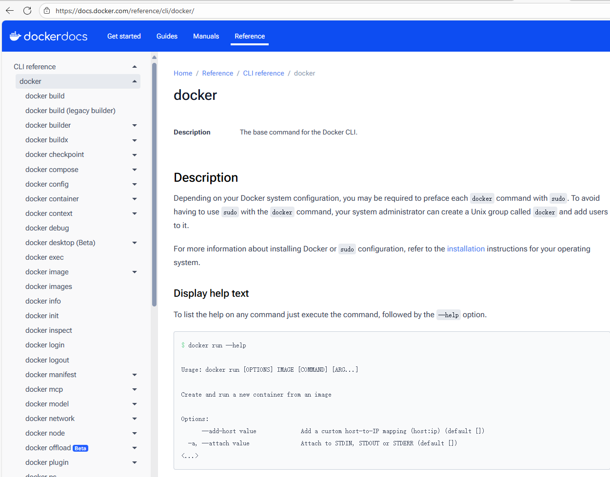Open docker exec sidebar entry
610x477 pixels.
(44, 257)
